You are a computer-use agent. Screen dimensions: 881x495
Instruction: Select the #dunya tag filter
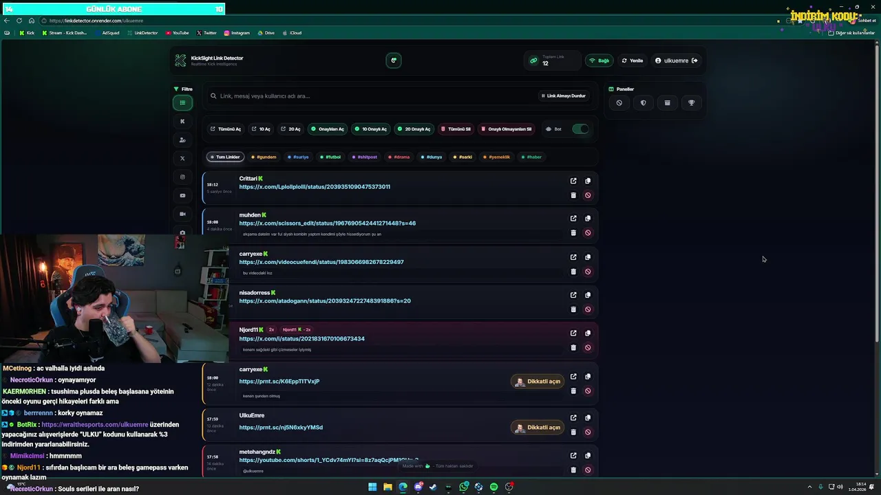click(432, 157)
